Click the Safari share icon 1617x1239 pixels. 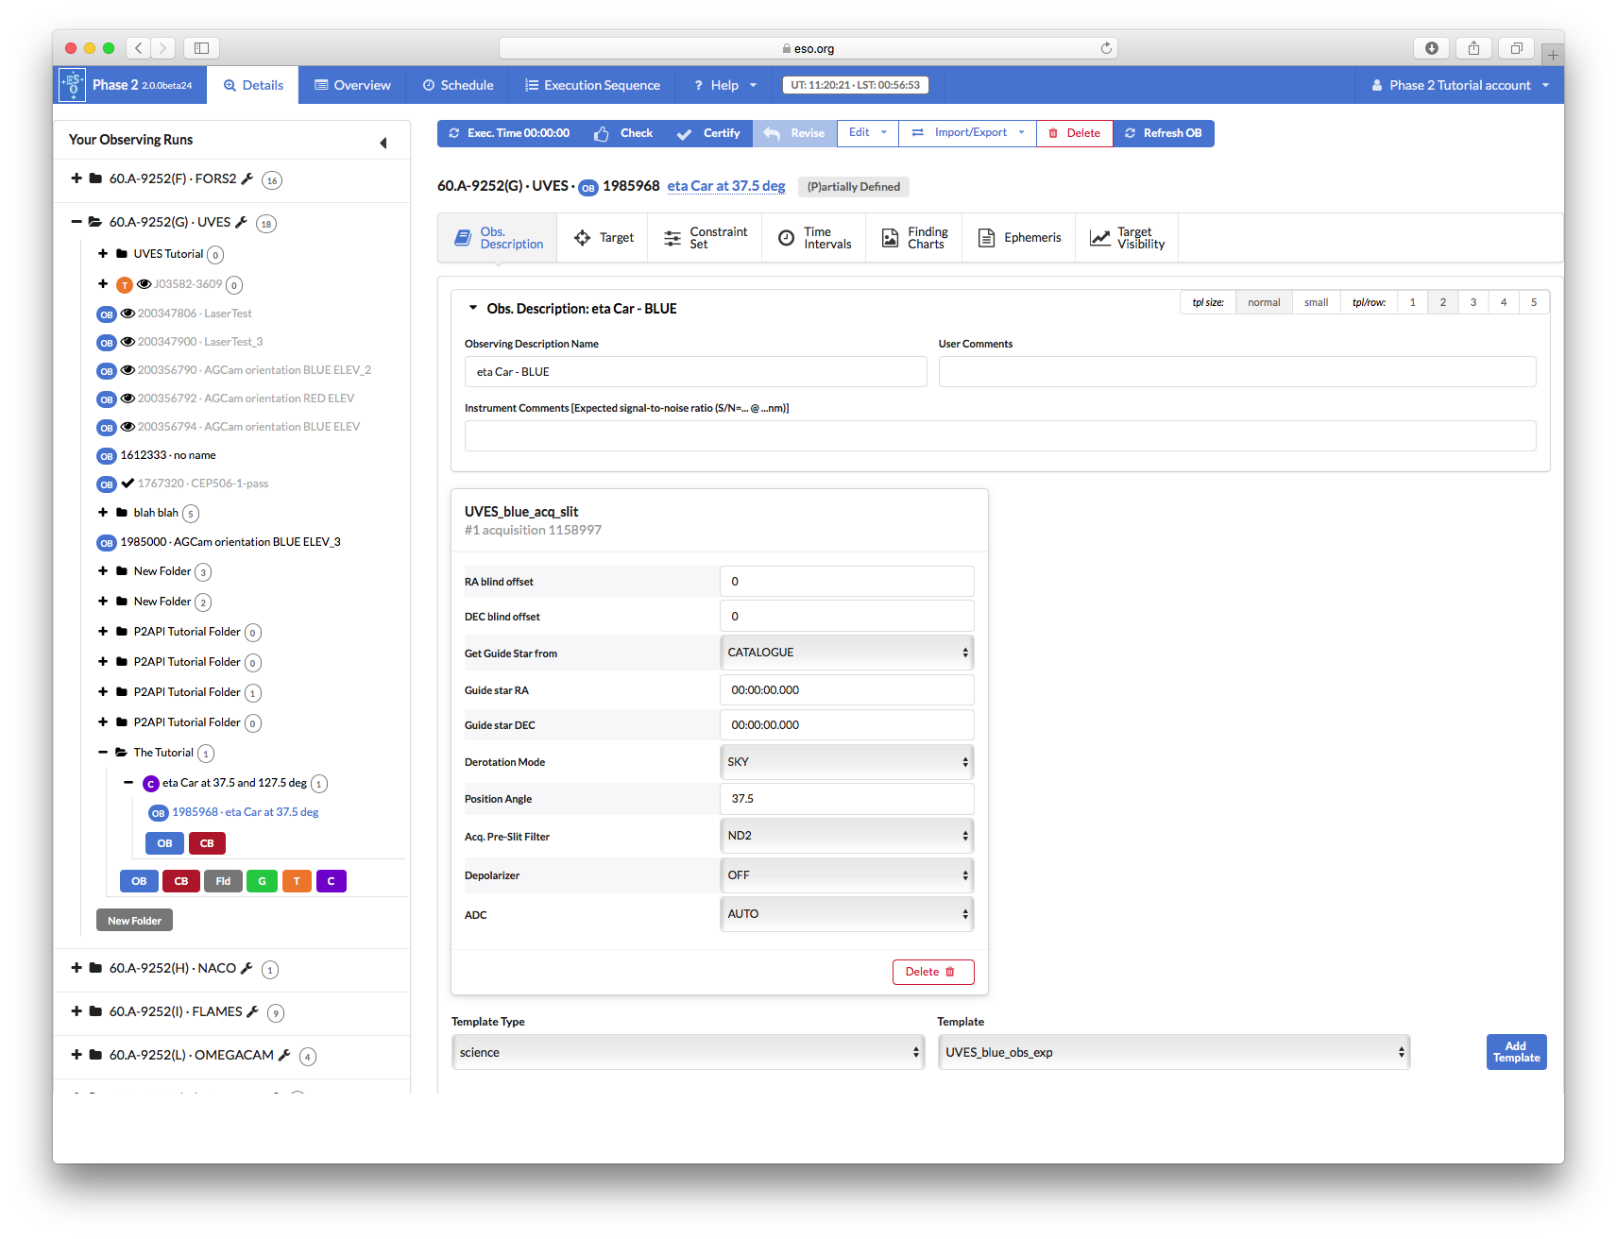click(1473, 48)
